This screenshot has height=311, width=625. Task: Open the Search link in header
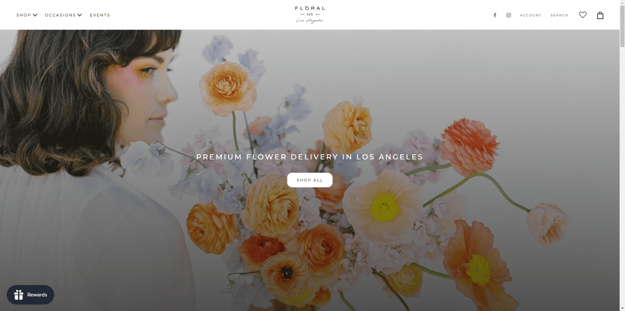coord(559,15)
